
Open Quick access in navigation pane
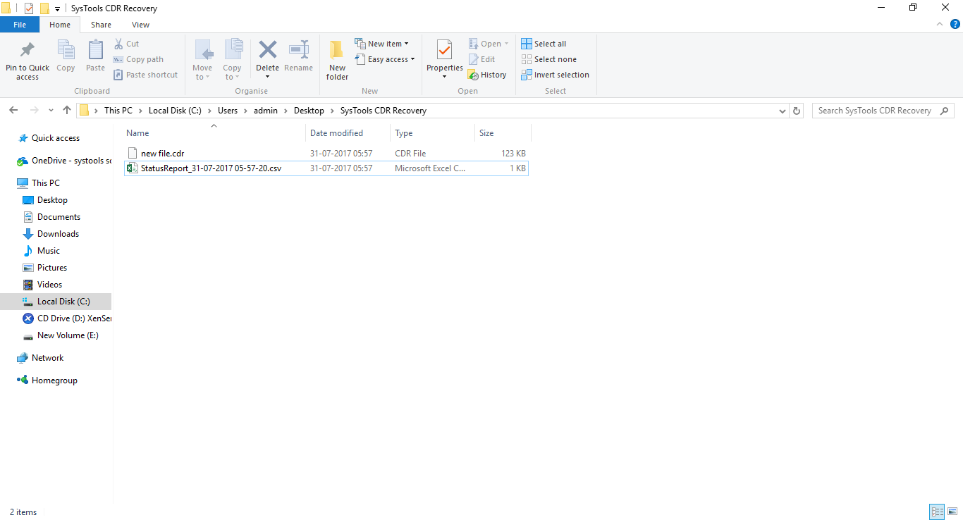(56, 138)
